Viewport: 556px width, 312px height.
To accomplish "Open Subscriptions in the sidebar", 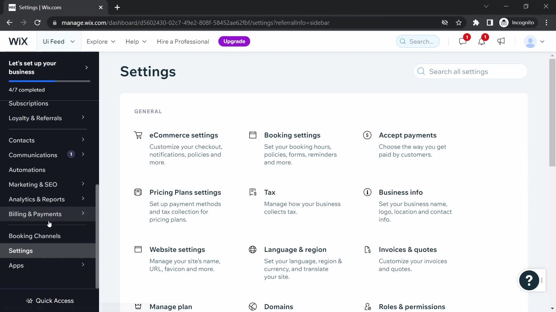I will pyautogui.click(x=28, y=103).
